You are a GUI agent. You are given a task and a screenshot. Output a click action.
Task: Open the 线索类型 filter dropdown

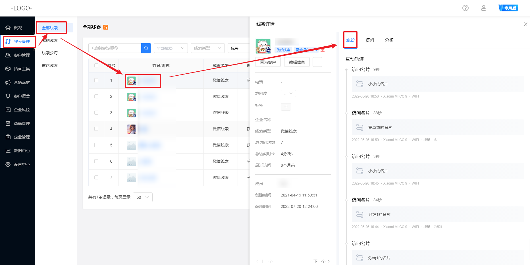coord(207,48)
